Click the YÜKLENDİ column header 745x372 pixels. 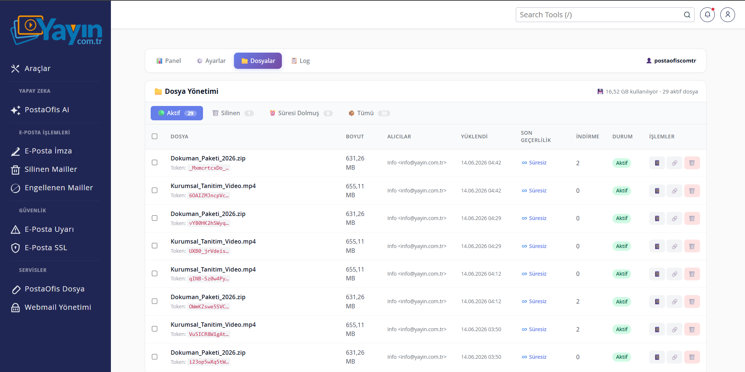click(x=474, y=137)
